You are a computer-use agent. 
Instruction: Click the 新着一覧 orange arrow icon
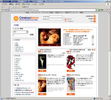click(x=95, y=50)
